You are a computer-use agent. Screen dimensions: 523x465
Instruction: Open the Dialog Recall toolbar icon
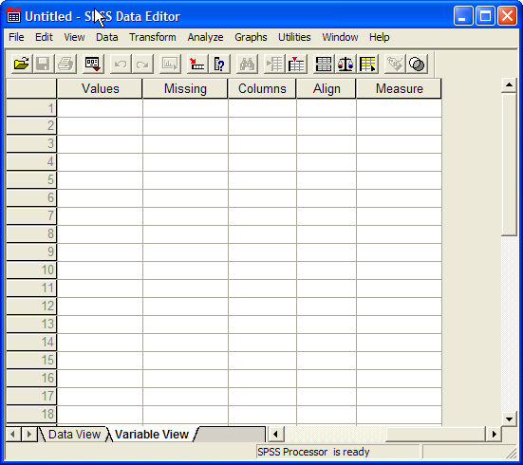(93, 64)
